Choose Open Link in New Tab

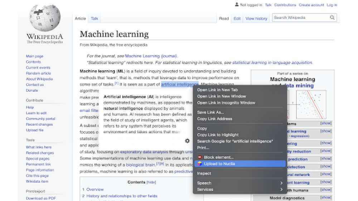tap(240, 90)
